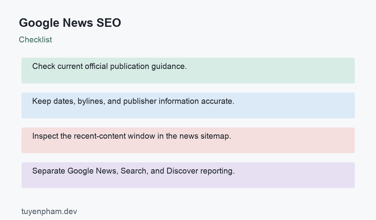Select the 'Keep dates, bylines' checklist item
Viewport: 376px width, 220px height.
[188, 105]
